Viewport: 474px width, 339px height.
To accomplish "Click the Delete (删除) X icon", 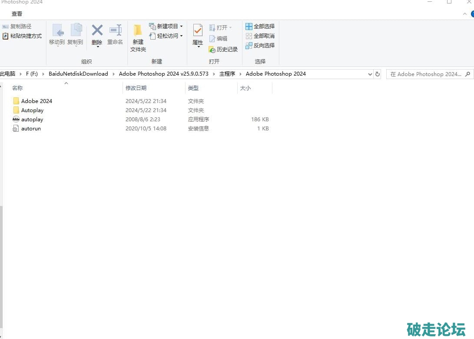I will click(x=97, y=31).
